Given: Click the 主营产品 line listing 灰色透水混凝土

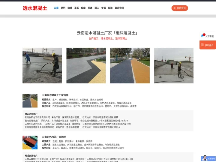Looking at the screenshot, I should [87, 103].
